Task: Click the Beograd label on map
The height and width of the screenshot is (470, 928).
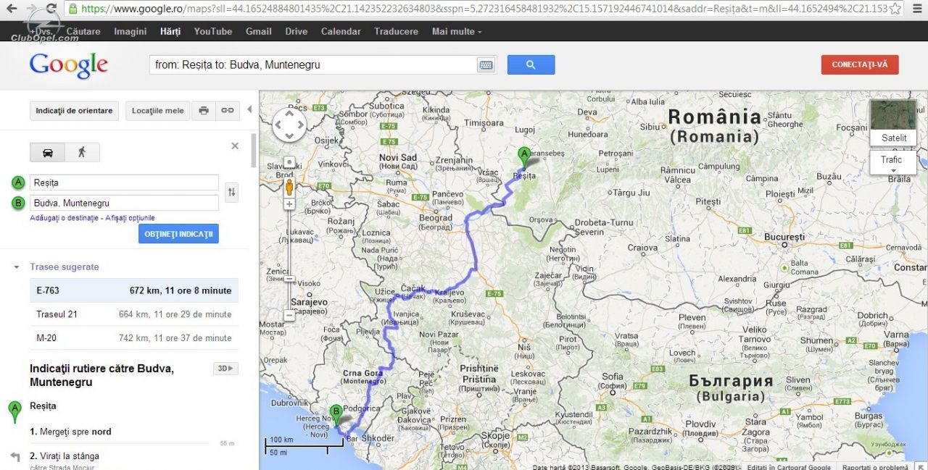Action: click(436, 218)
